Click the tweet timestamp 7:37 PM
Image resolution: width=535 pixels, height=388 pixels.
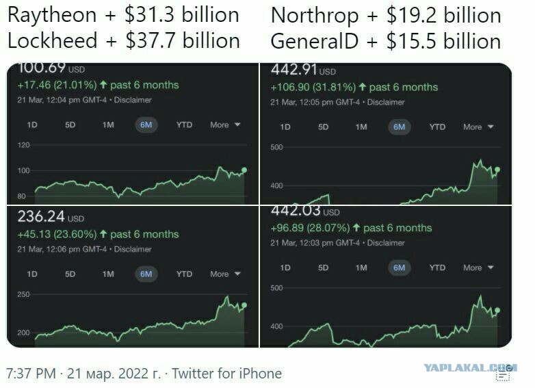click(x=31, y=374)
